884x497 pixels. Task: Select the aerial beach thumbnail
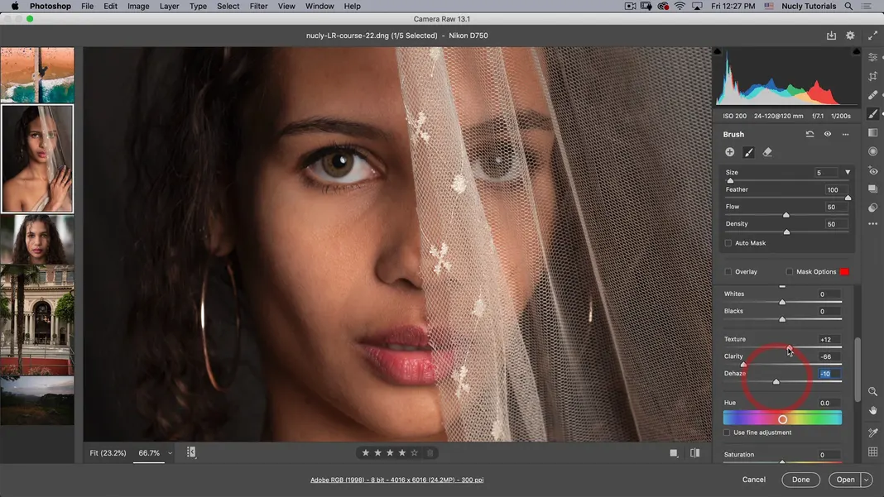(37, 75)
